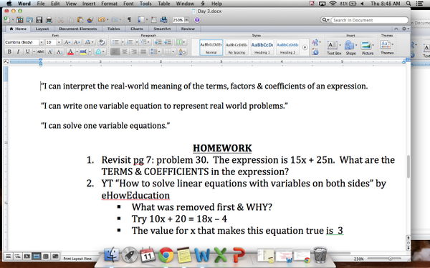Toggle Underline formatting
The image size is (430, 268).
tap(27, 51)
